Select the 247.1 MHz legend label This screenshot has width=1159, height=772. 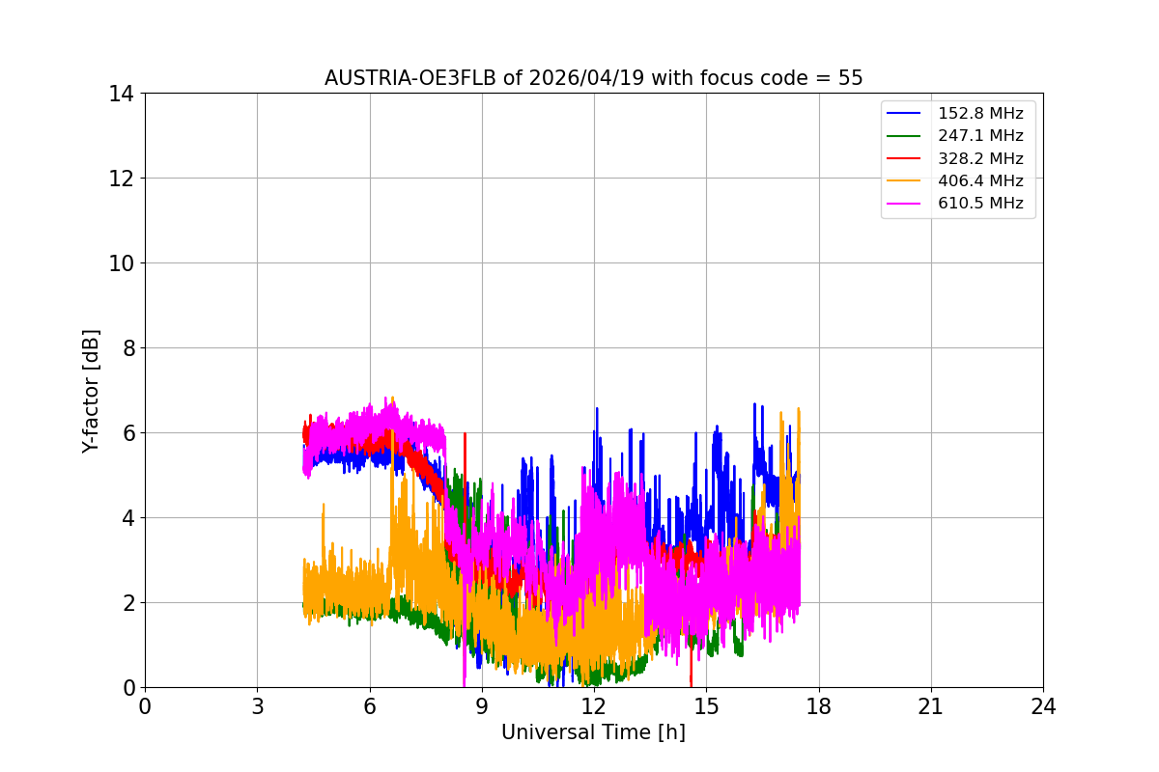(x=980, y=136)
